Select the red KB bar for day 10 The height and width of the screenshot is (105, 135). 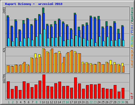click(x=44, y=87)
